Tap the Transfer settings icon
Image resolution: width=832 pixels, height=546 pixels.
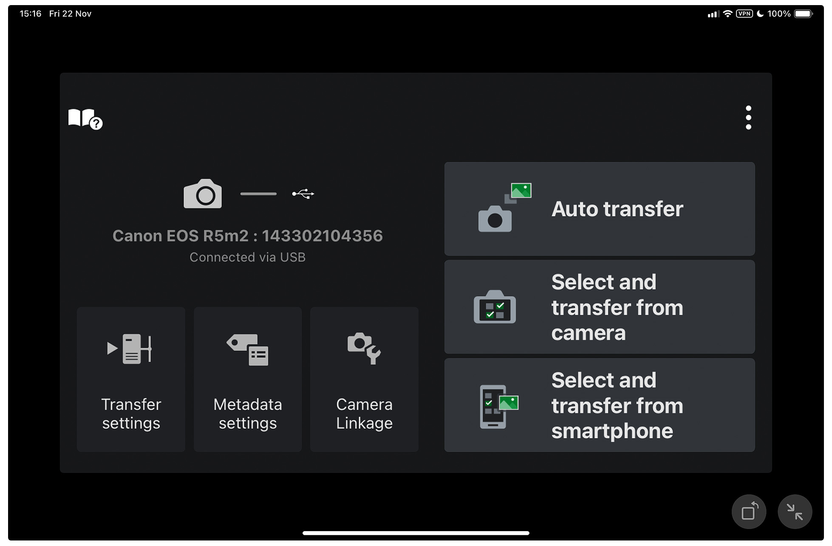tap(130, 349)
